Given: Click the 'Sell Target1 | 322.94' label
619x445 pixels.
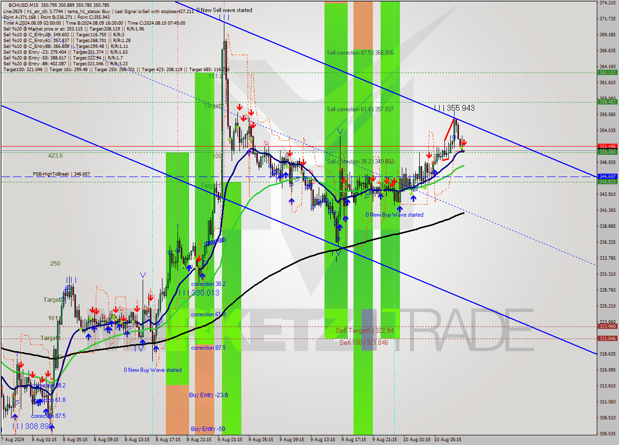Looking at the screenshot, I should pos(365,330).
